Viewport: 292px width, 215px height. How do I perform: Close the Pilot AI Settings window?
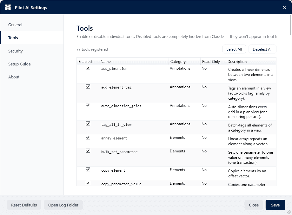pyautogui.click(x=284, y=7)
